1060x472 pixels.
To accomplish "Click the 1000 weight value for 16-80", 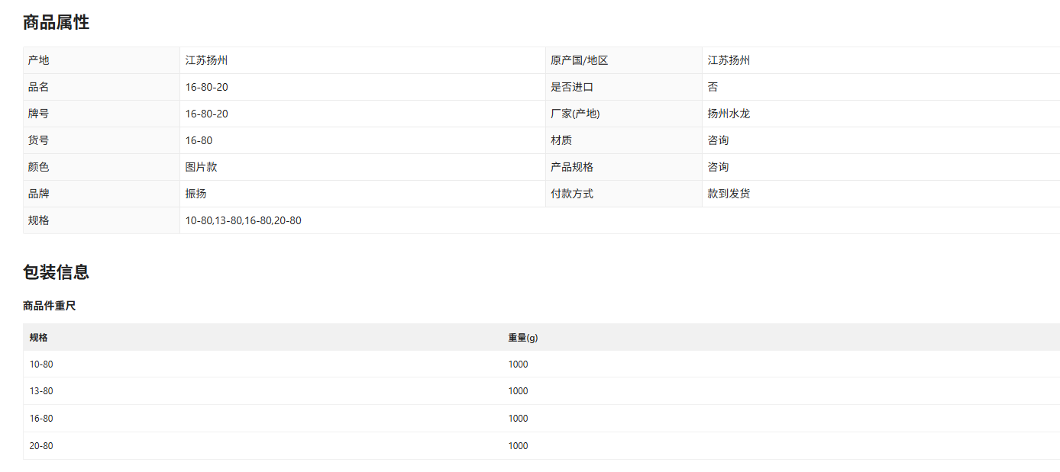I will (518, 419).
